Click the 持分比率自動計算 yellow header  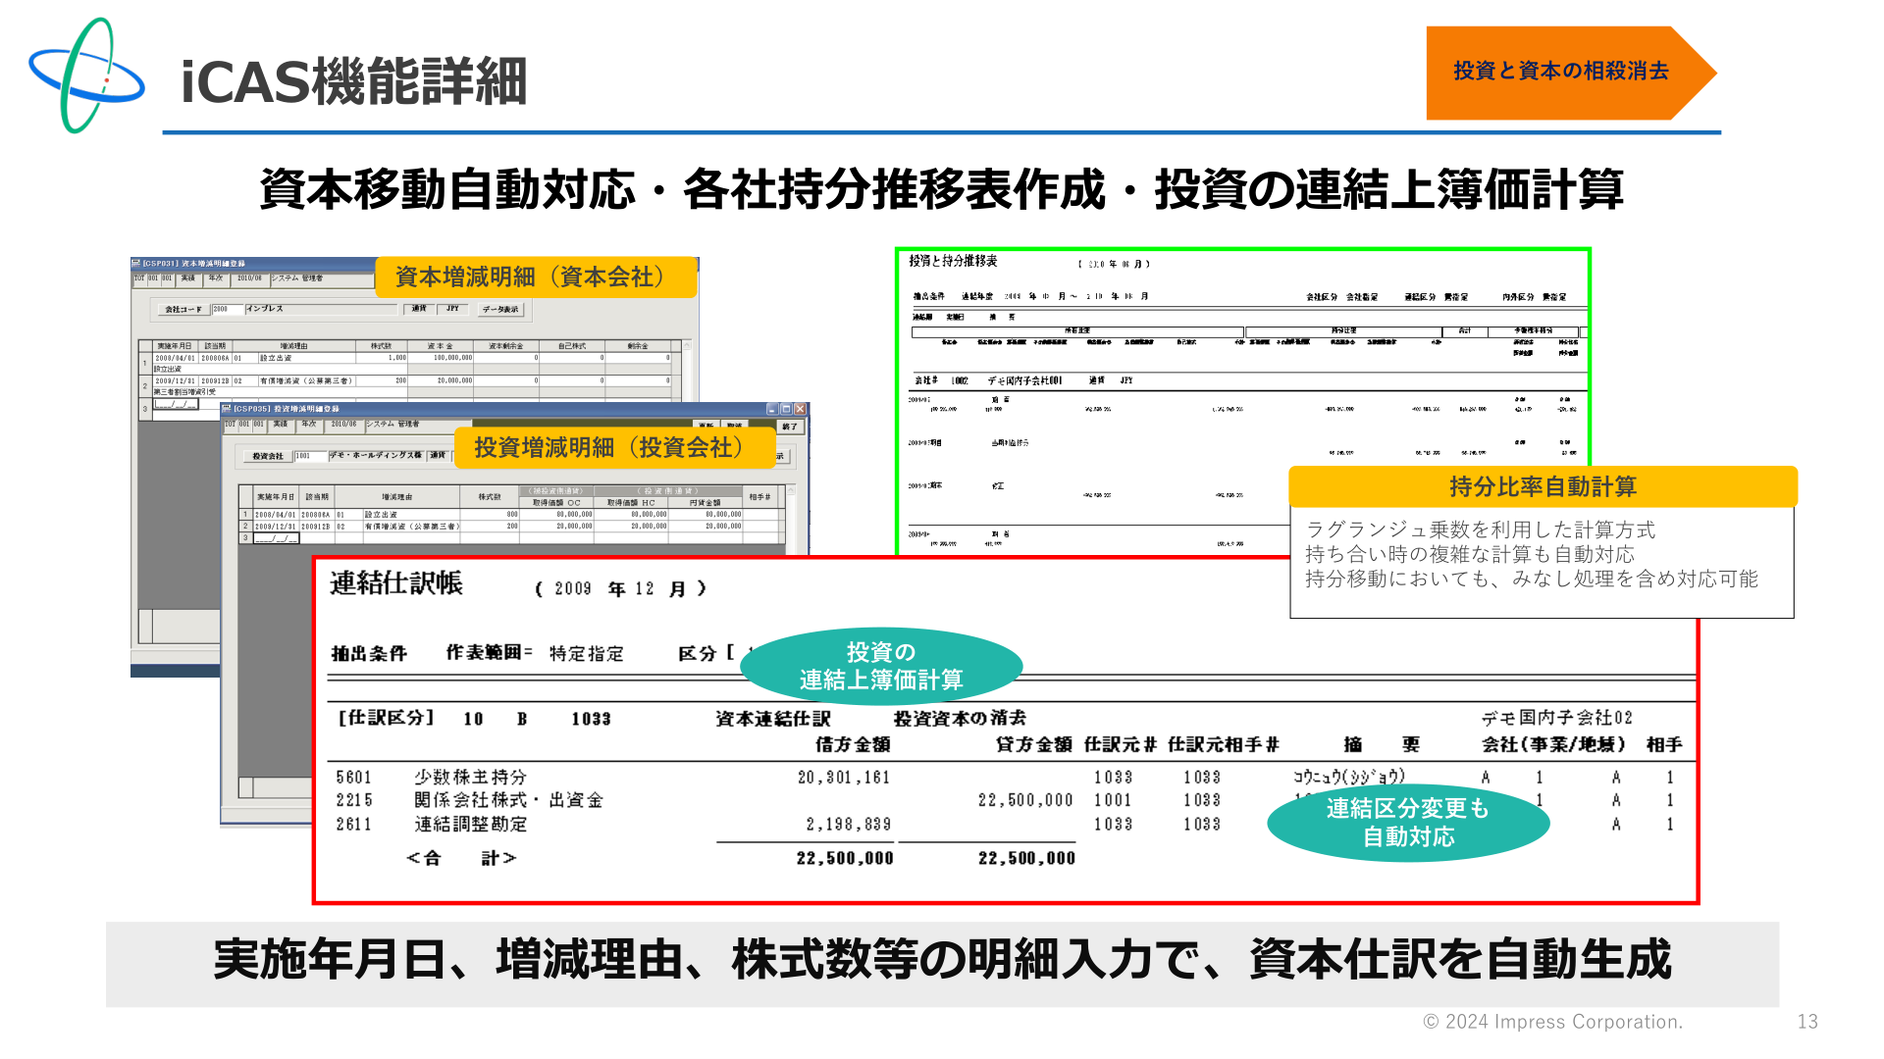pos(1543,486)
